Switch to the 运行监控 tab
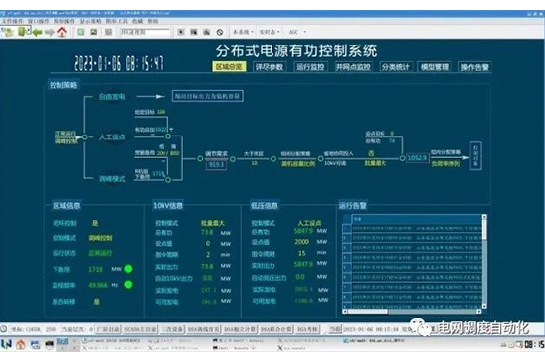Screen dimensions: 545x363 click(x=310, y=67)
